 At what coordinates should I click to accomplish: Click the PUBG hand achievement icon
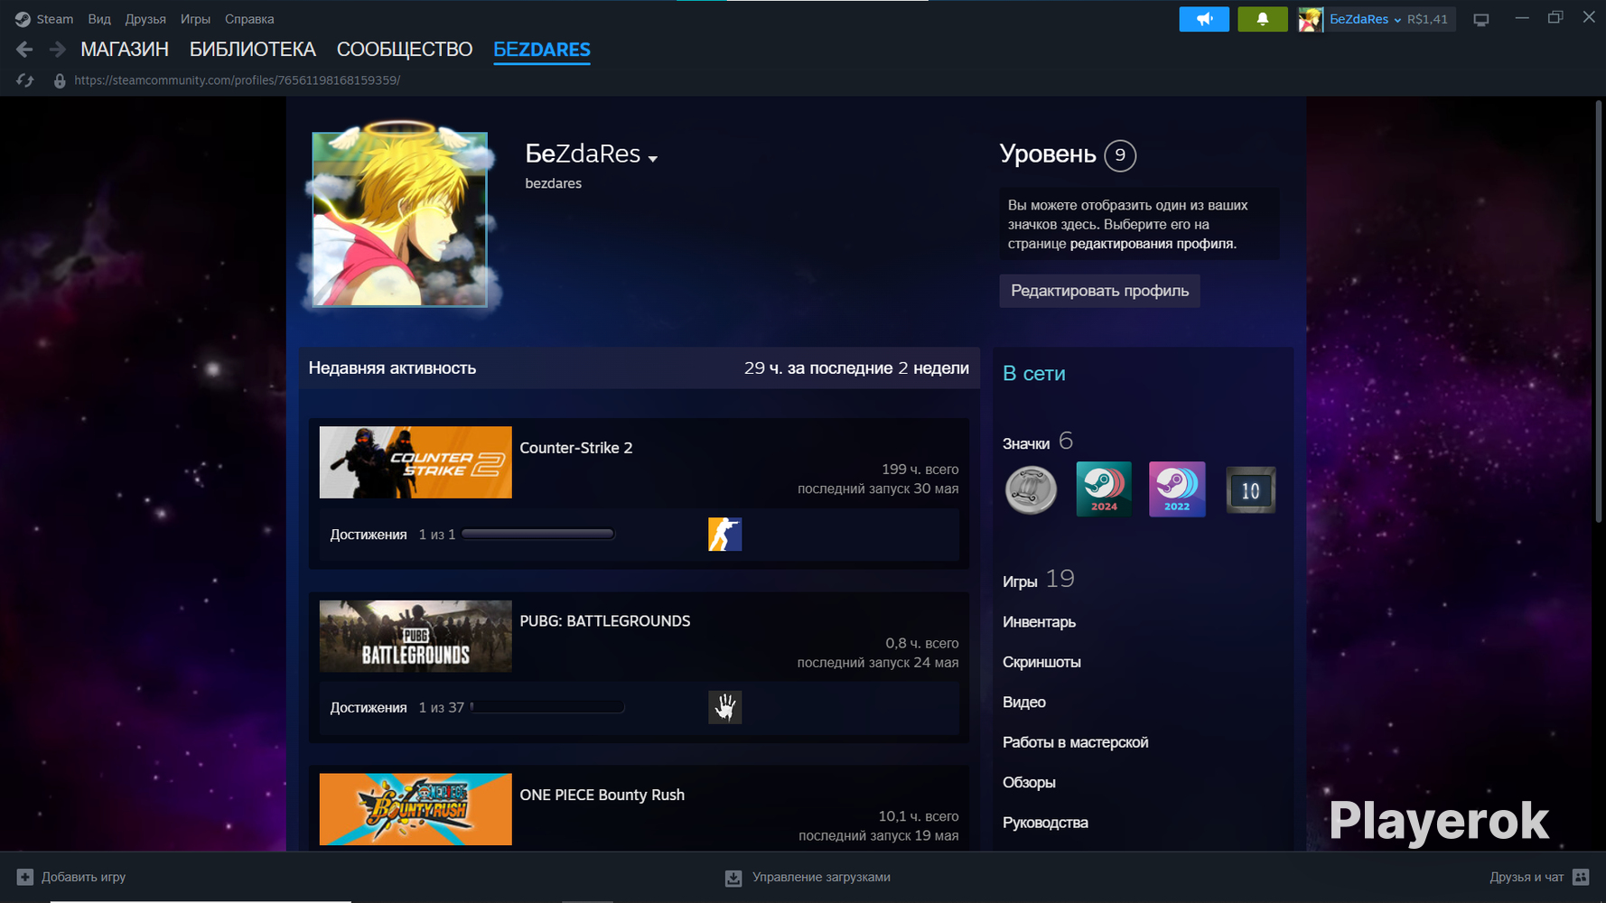point(725,708)
